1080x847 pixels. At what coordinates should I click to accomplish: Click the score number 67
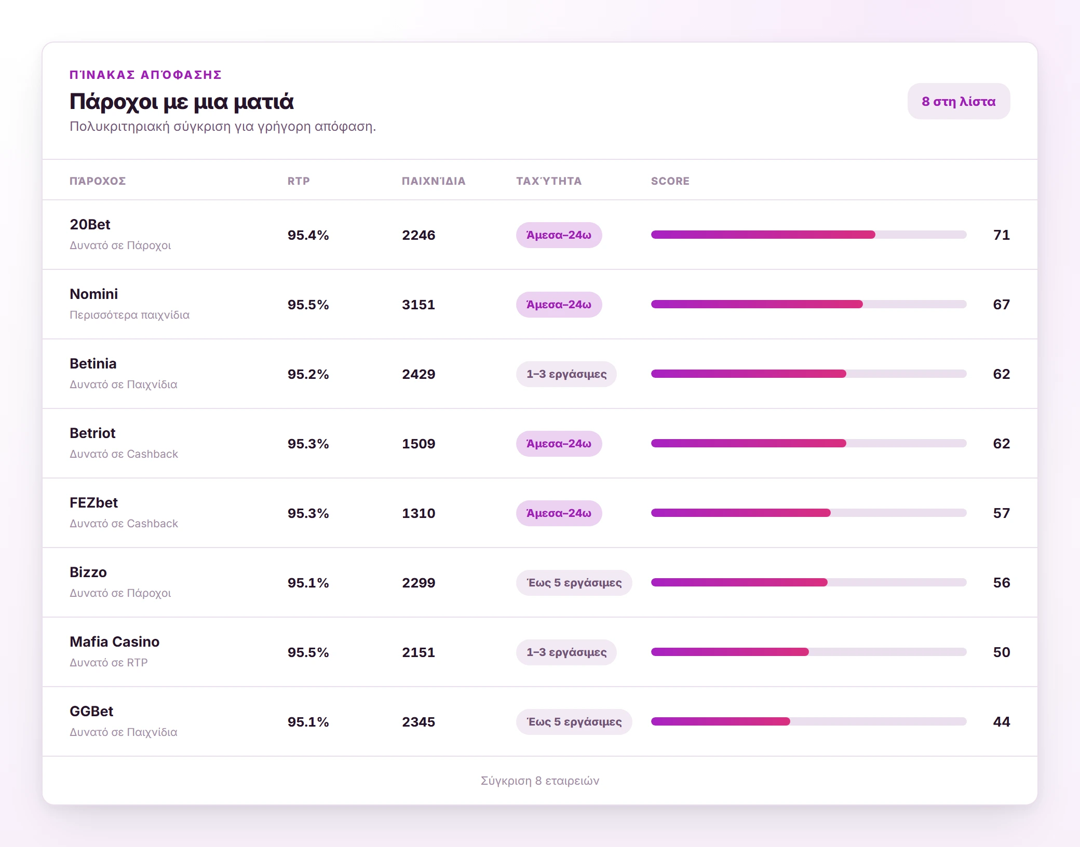[1002, 305]
